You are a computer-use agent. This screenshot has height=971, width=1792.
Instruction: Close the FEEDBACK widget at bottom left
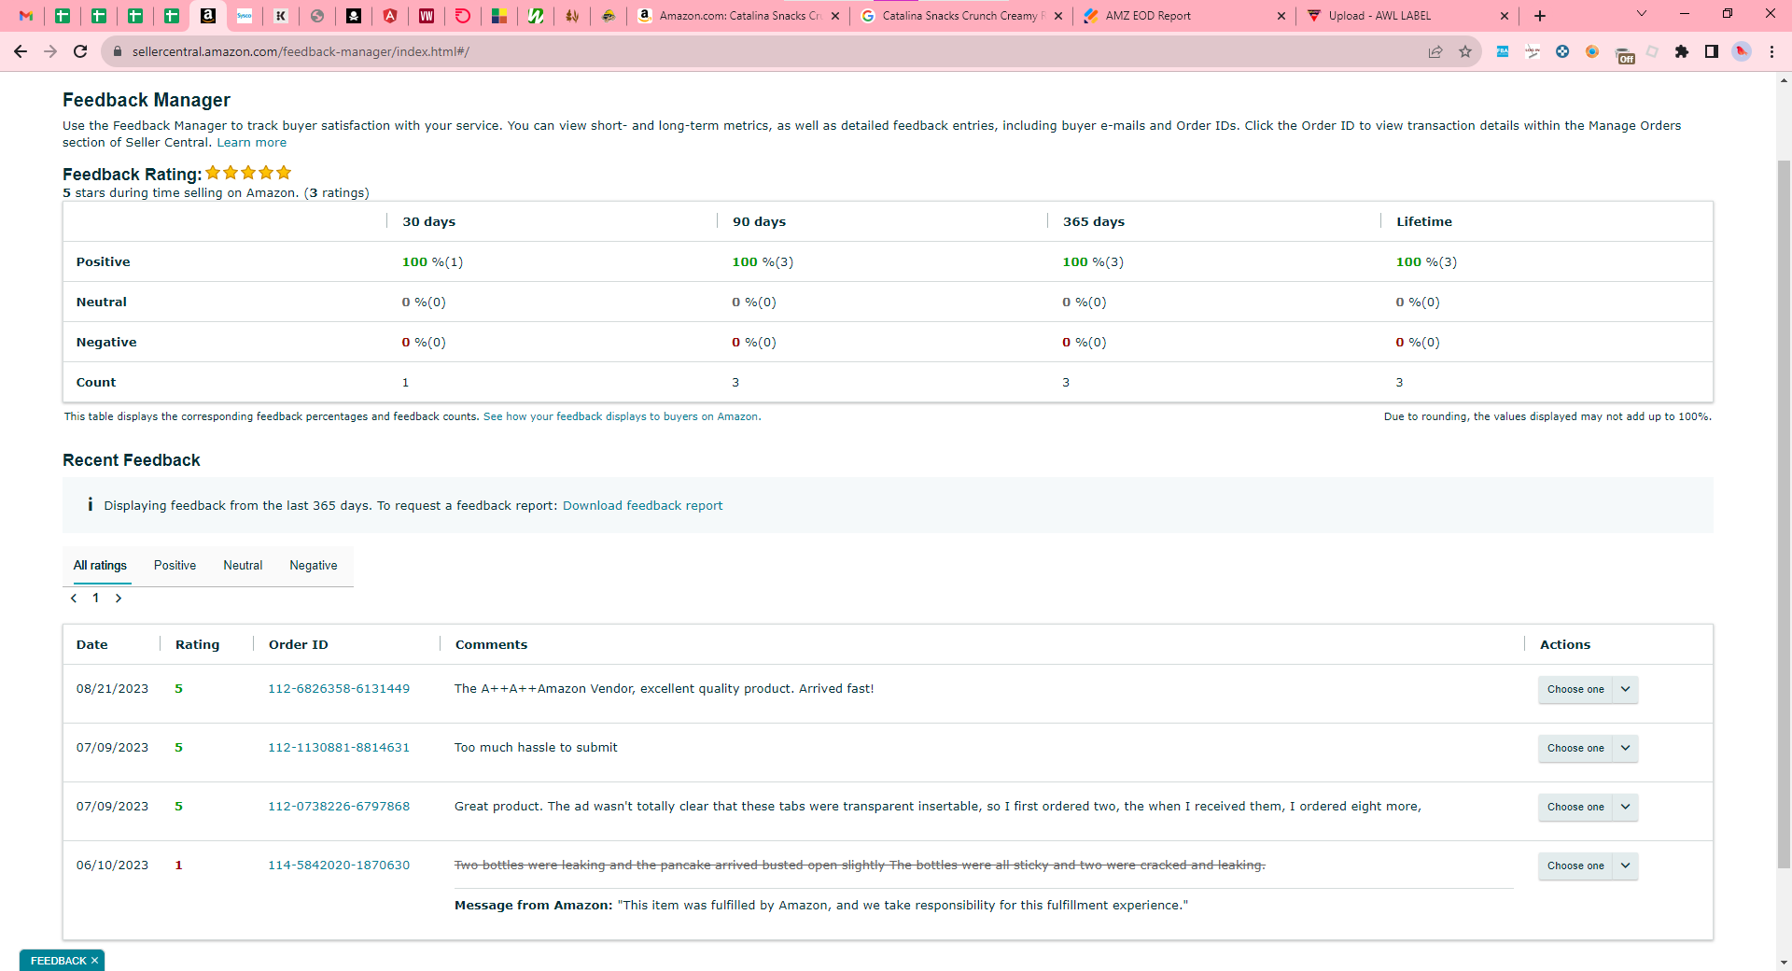[x=94, y=961]
